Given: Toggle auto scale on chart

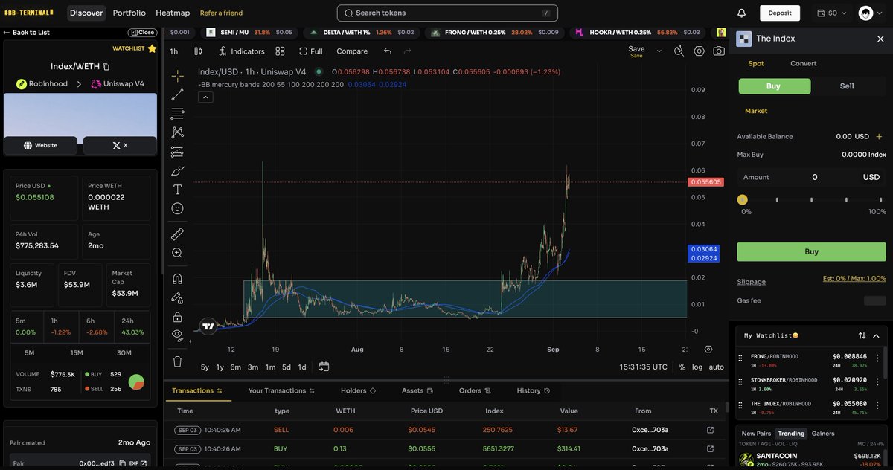Looking at the screenshot, I should [x=716, y=367].
